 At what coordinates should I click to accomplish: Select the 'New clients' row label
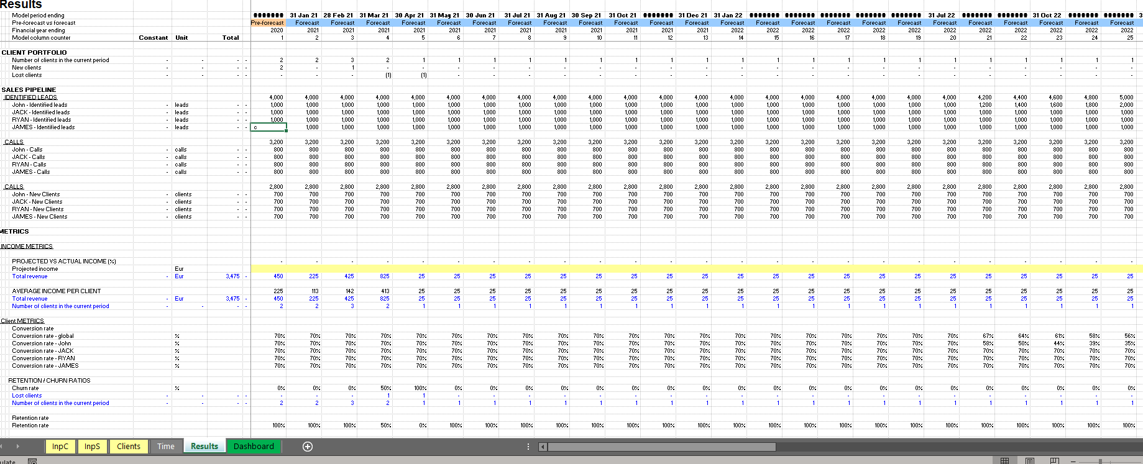point(27,68)
